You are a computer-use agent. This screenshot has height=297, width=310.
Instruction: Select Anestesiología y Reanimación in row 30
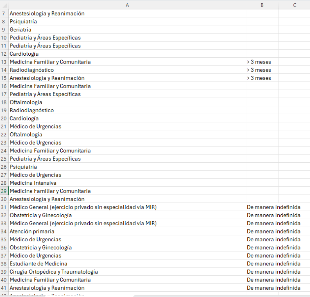(x=127, y=199)
